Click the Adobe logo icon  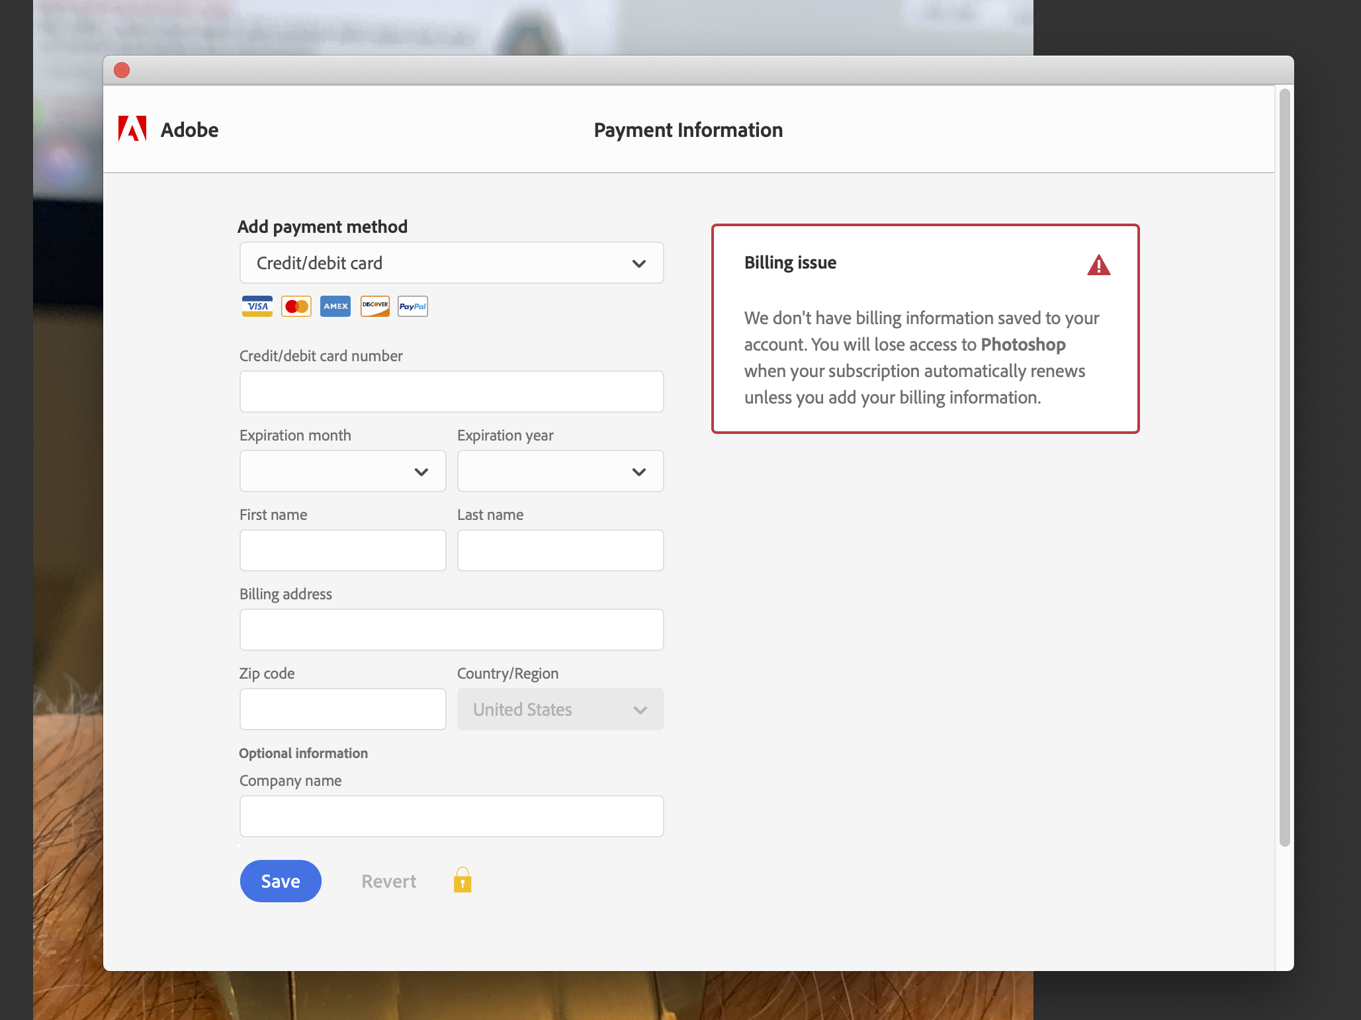tap(132, 130)
